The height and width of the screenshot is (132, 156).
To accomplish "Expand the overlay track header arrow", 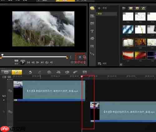I will [4, 112].
